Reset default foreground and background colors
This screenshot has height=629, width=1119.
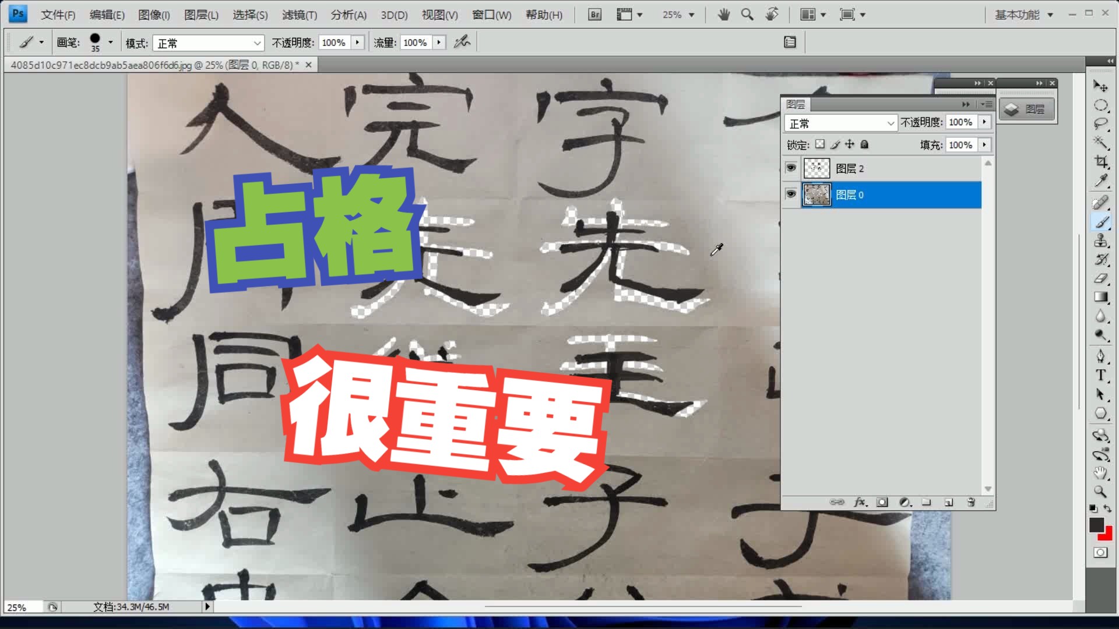1093,508
